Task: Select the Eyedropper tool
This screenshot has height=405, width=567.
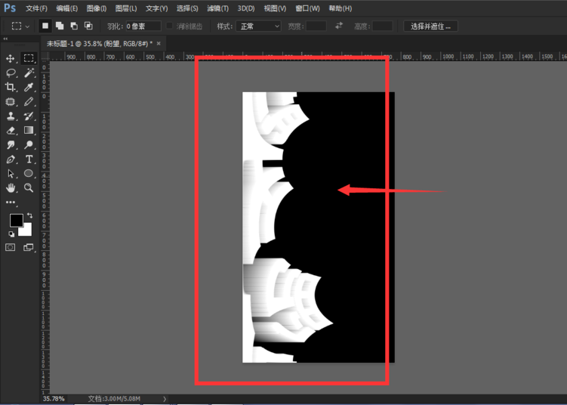Action: 29,87
